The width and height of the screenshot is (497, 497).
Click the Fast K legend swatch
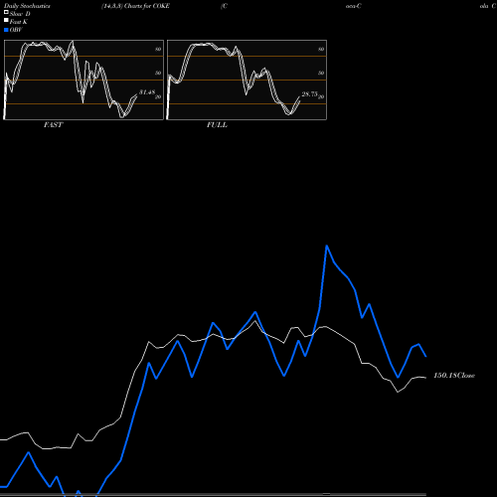[x=6, y=20]
